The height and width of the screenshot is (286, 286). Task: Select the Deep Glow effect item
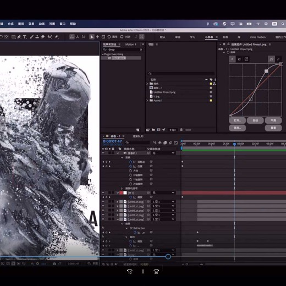tap(118, 58)
